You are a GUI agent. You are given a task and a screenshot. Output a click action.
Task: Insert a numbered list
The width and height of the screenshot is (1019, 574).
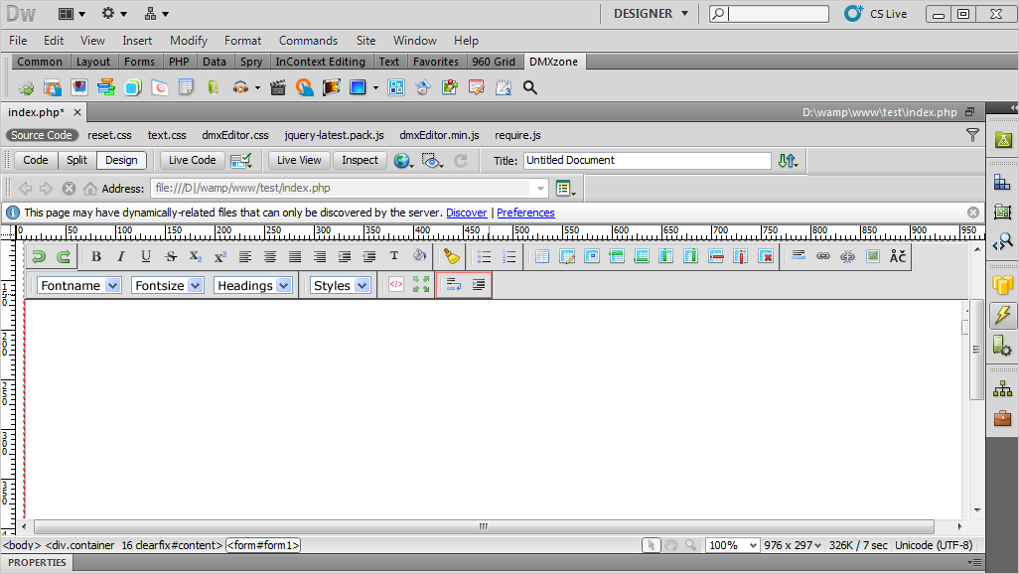click(509, 257)
